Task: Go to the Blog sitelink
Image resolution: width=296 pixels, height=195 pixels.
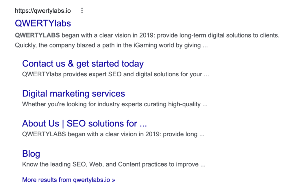Action: pos(31,154)
